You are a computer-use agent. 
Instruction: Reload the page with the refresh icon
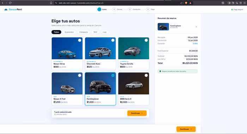[x=10, y=3]
